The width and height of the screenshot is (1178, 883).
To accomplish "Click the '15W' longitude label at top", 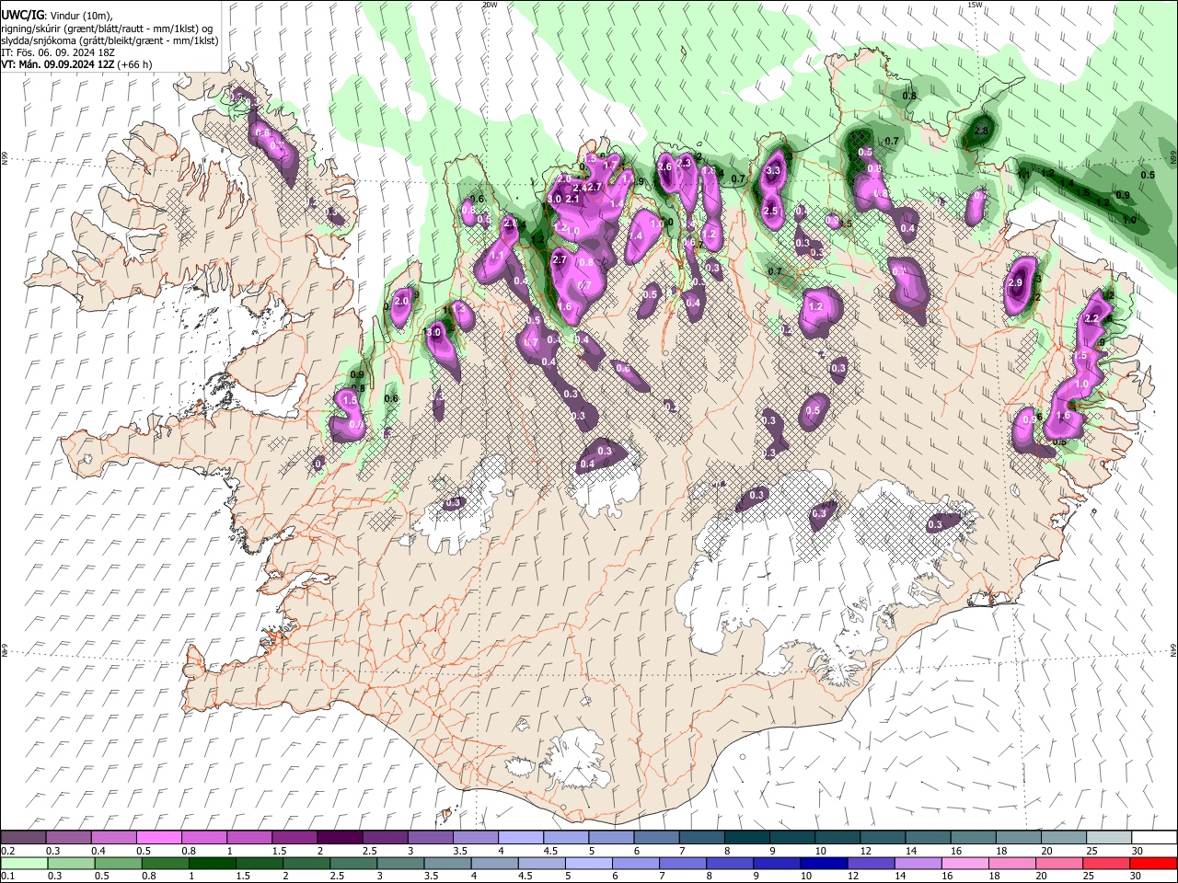I will click(x=975, y=5).
